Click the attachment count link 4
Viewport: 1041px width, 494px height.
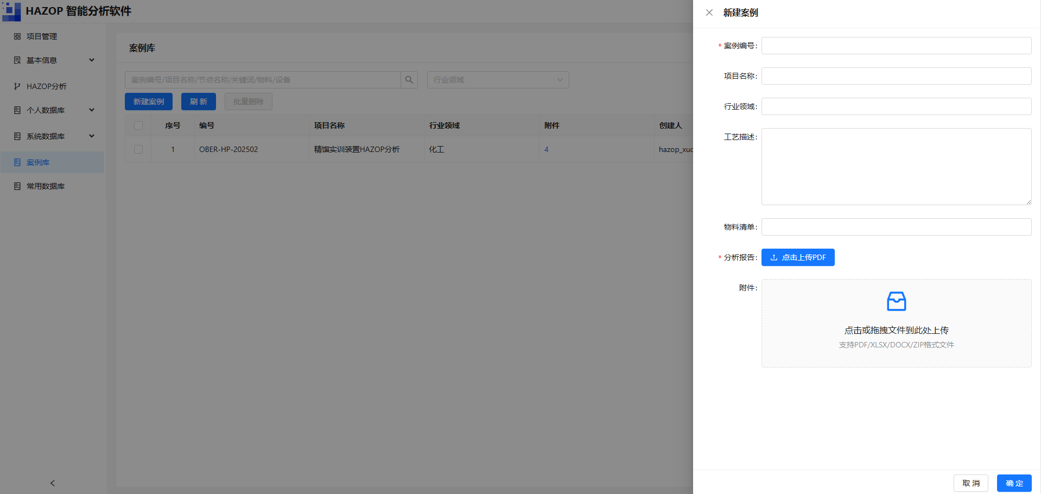pyautogui.click(x=547, y=149)
